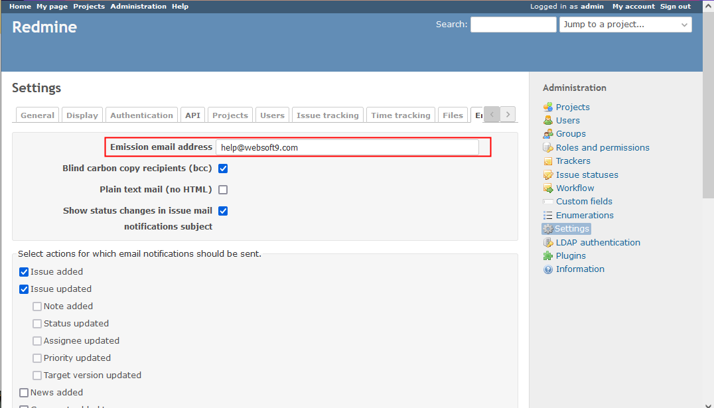Switch to the Time tracking tab
714x408 pixels.
[401, 115]
